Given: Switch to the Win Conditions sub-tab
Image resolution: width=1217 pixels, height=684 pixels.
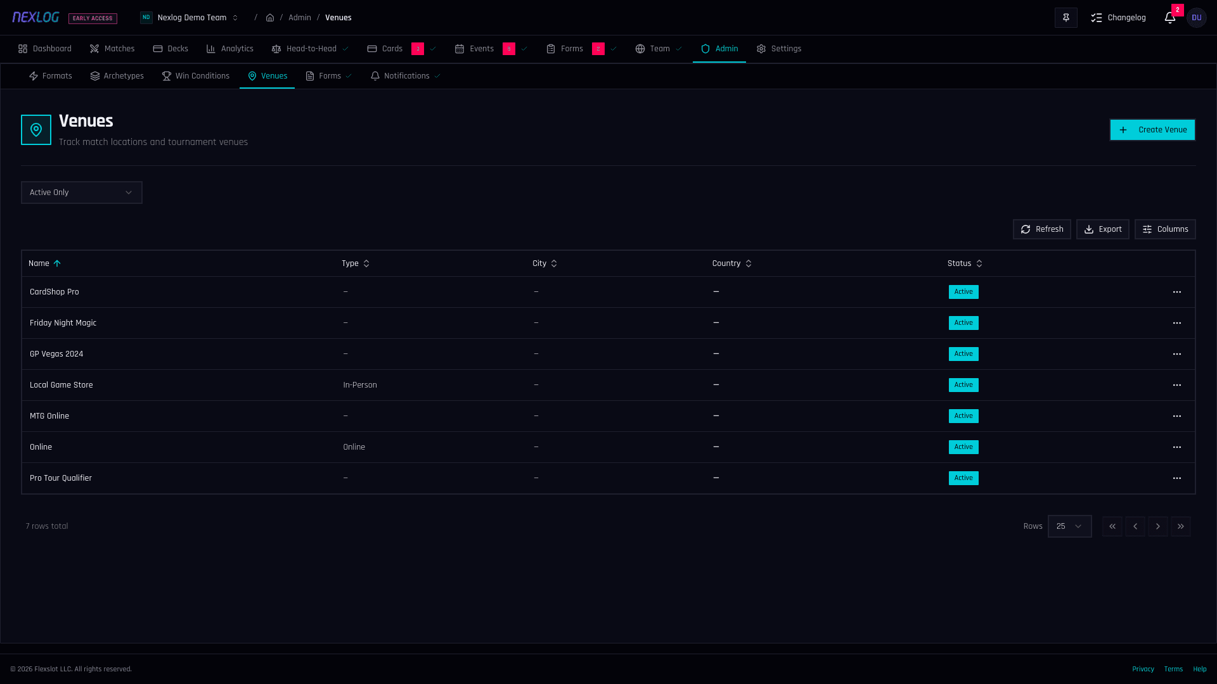Looking at the screenshot, I should (196, 76).
